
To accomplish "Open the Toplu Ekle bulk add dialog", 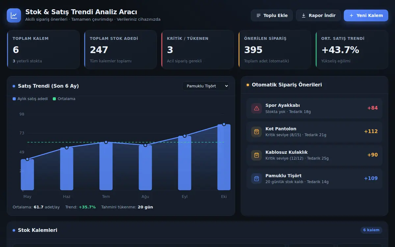I will pos(272,15).
